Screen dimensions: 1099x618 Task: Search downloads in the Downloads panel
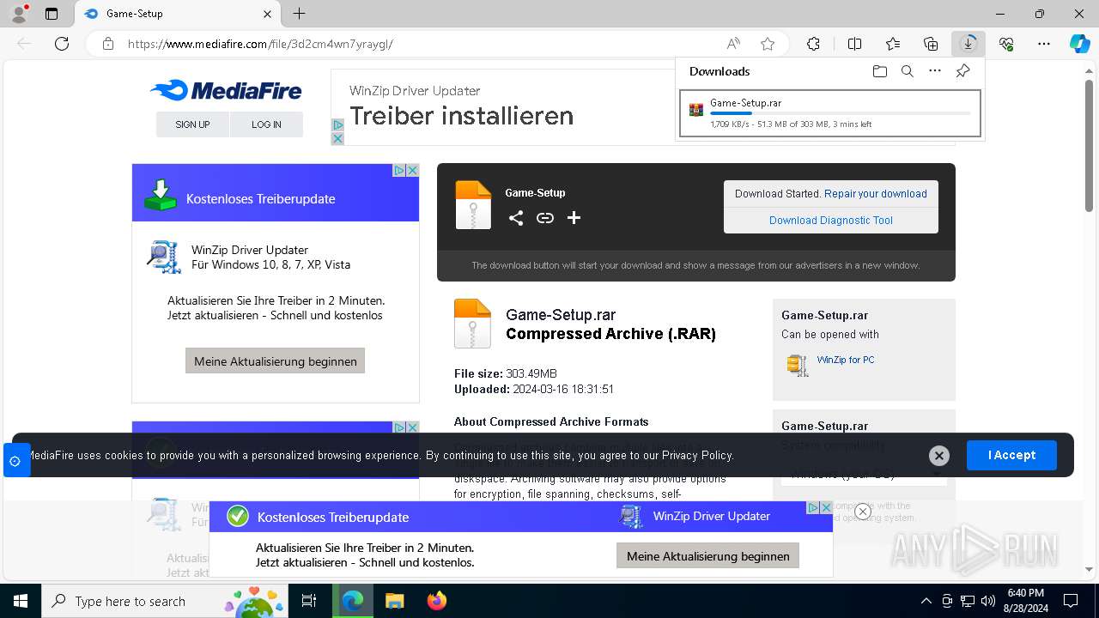pos(907,71)
